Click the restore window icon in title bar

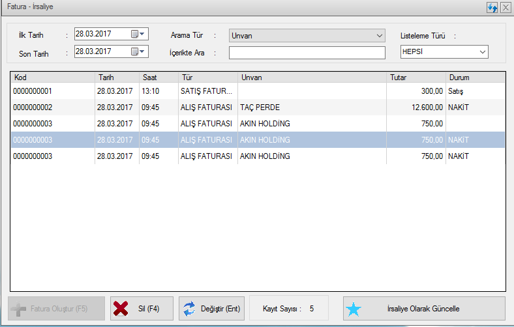pyautogui.click(x=492, y=8)
